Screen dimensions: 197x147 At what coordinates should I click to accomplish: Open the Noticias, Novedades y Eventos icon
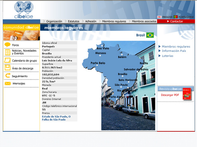click(x=7, y=52)
